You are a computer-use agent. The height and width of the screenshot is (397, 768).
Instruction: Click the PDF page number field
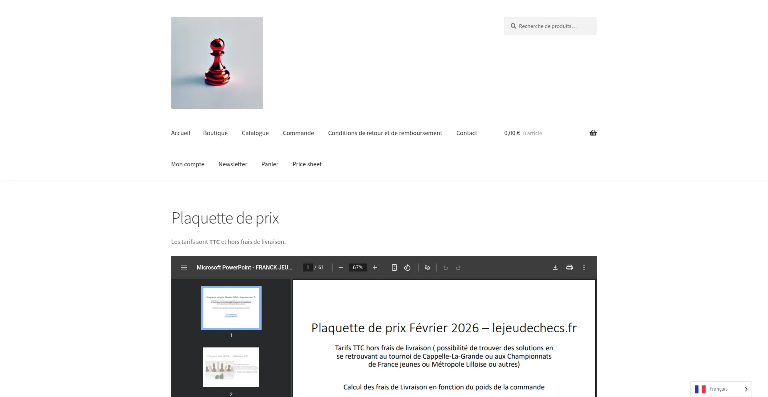pos(308,267)
